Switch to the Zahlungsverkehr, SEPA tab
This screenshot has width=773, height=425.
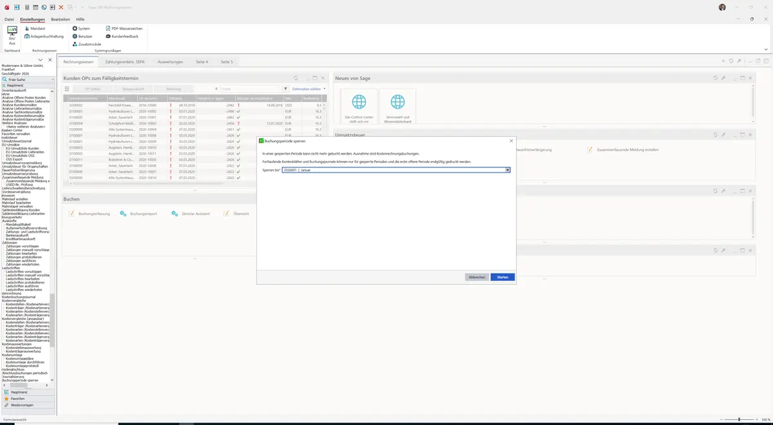click(125, 62)
